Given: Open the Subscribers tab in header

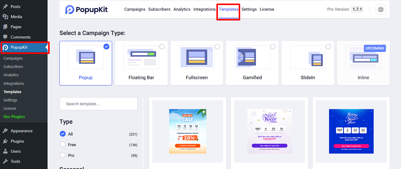Looking at the screenshot, I should point(159,9).
